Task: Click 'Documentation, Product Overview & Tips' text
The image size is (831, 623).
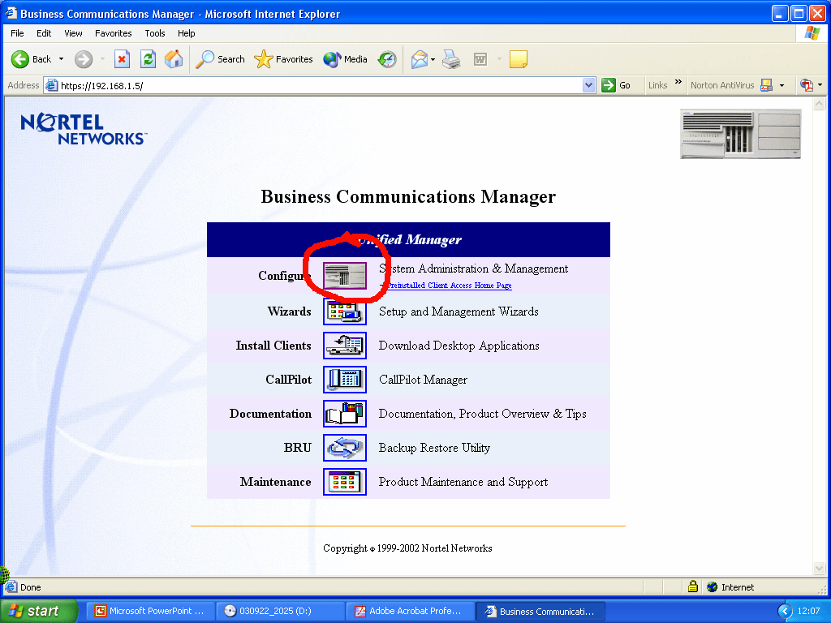Action: (x=482, y=414)
